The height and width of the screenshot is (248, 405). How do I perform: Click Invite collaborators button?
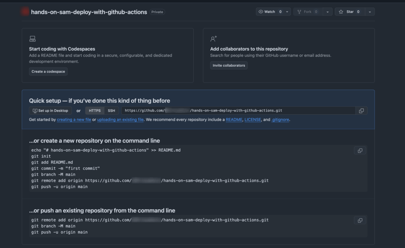point(229,66)
